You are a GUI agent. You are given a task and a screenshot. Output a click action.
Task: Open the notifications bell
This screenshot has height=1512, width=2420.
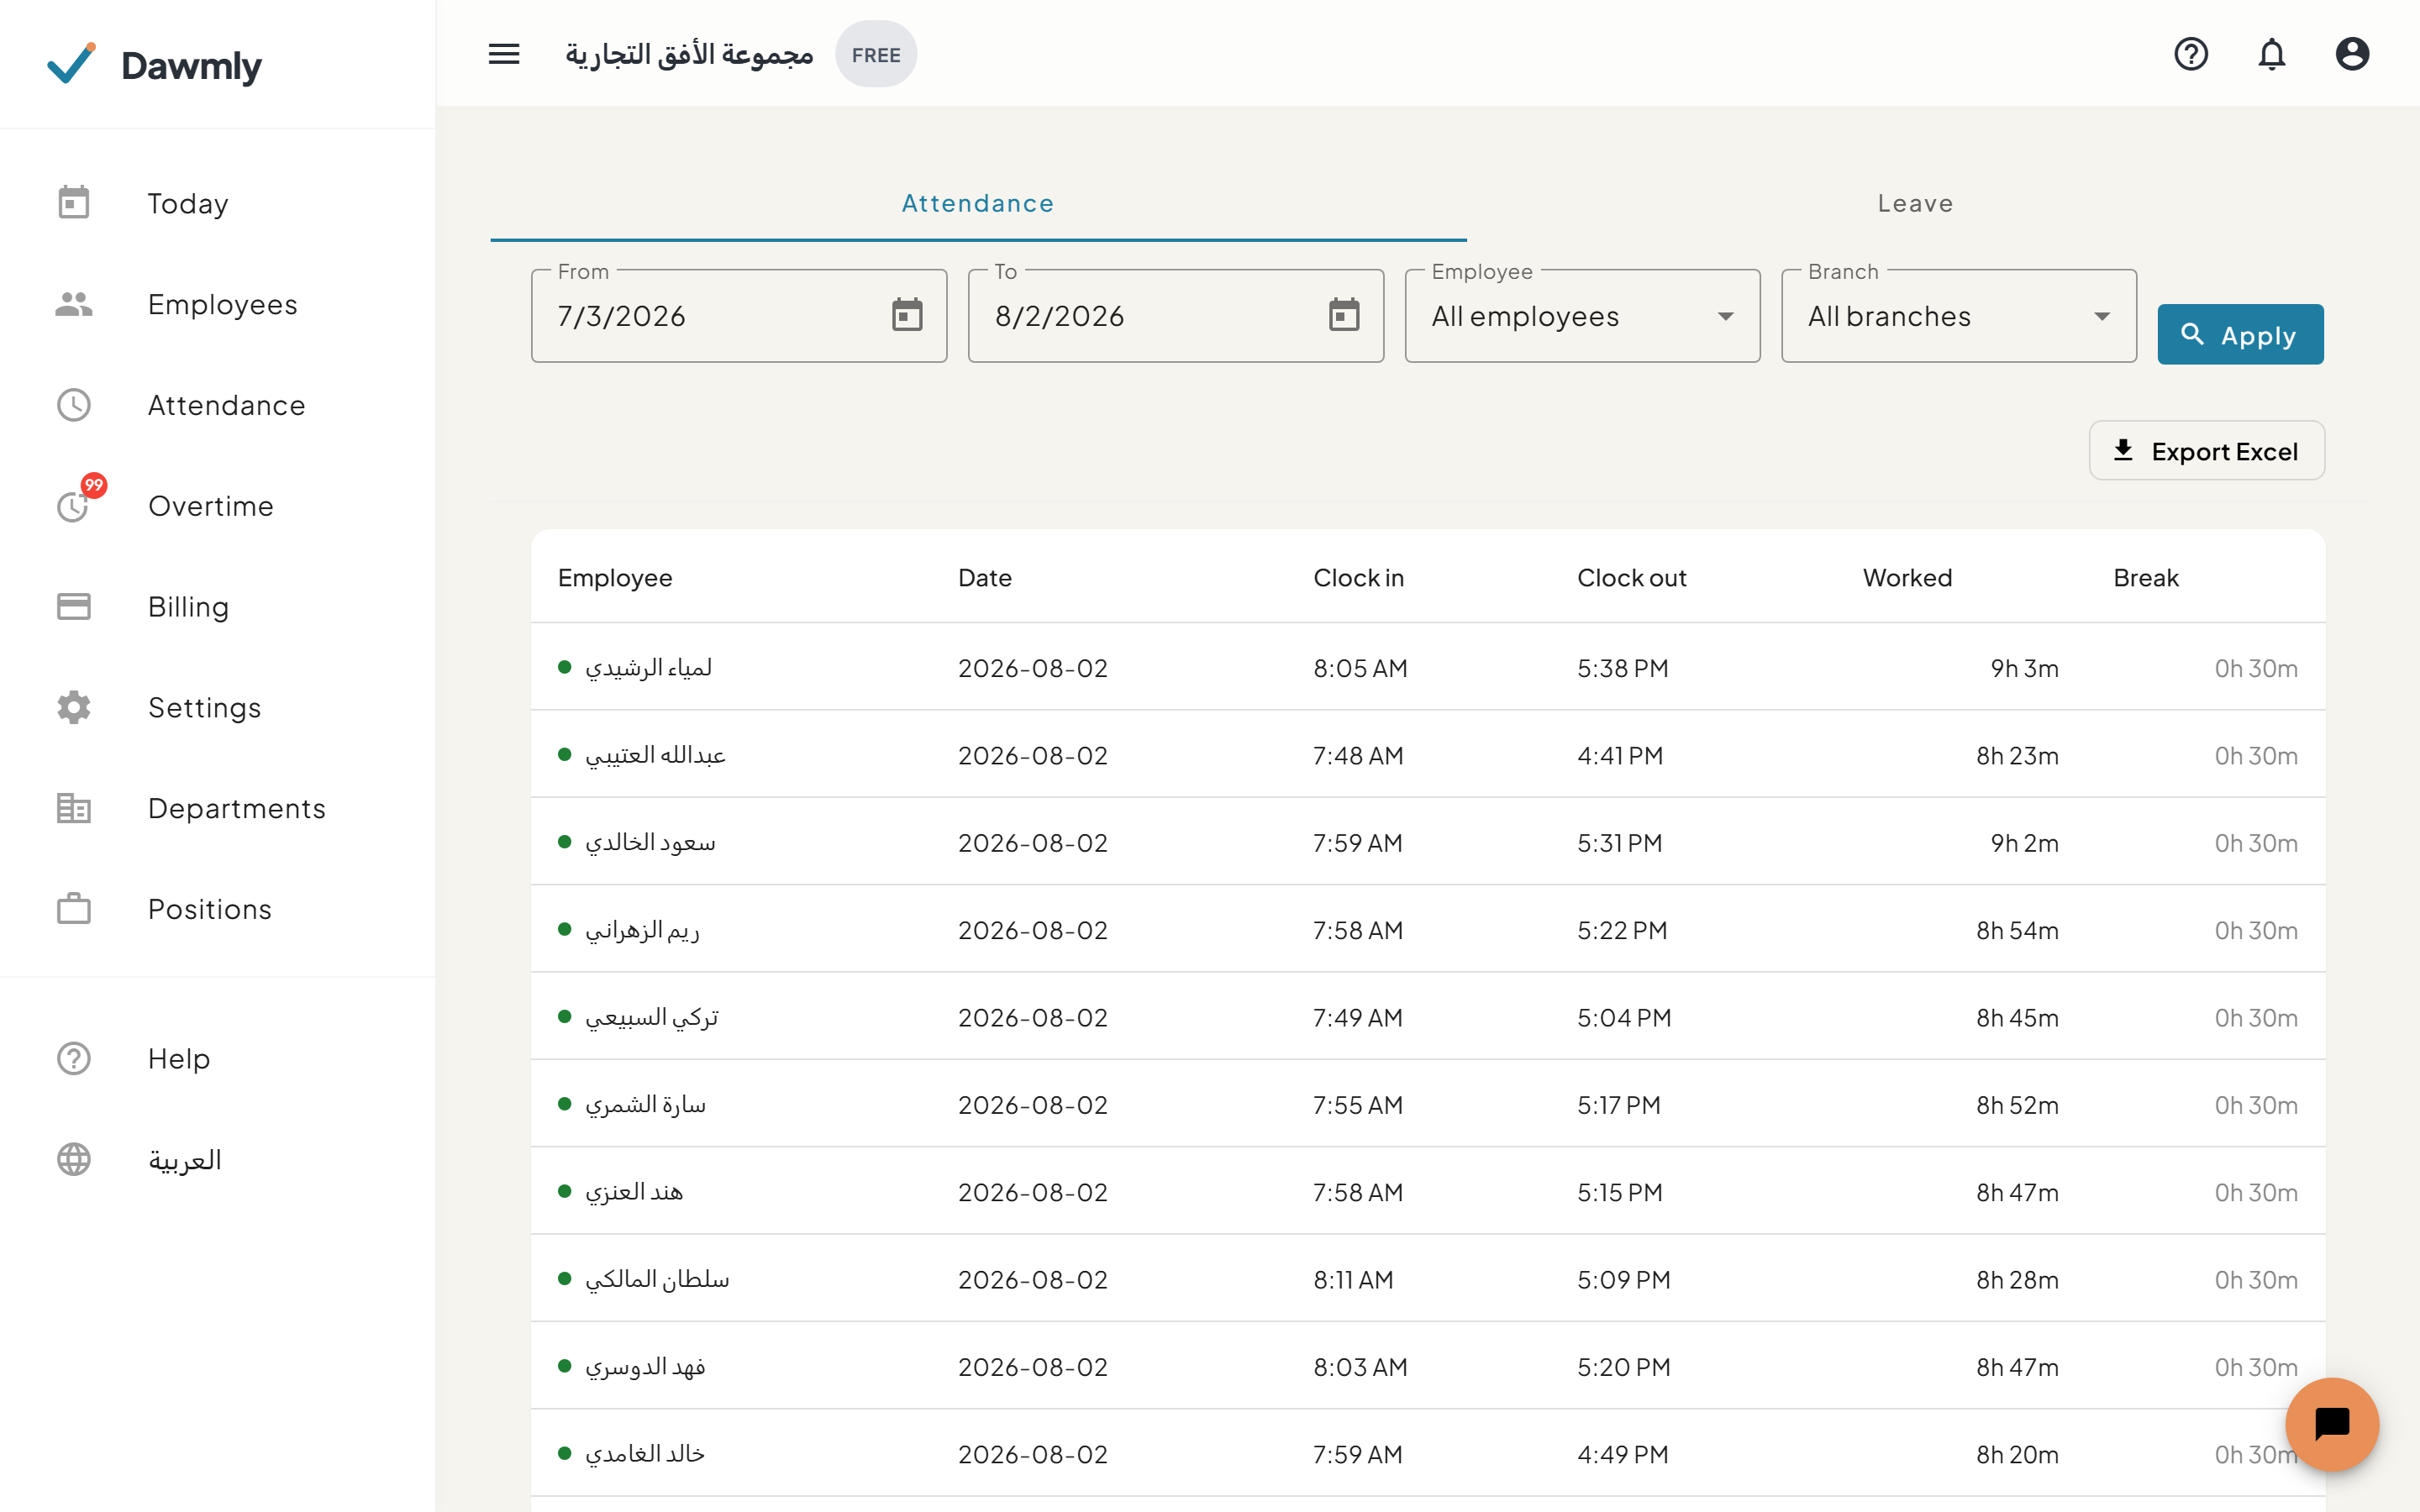[x=2272, y=54]
